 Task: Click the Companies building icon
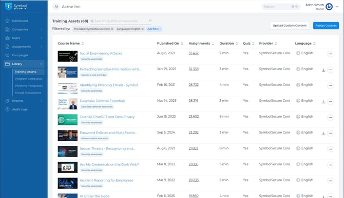coord(8,29)
